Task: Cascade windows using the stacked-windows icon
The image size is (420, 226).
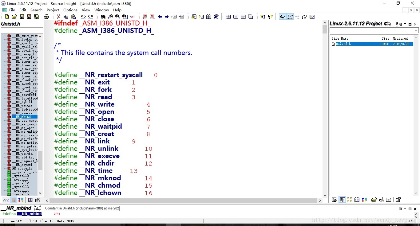Action: 250,17
